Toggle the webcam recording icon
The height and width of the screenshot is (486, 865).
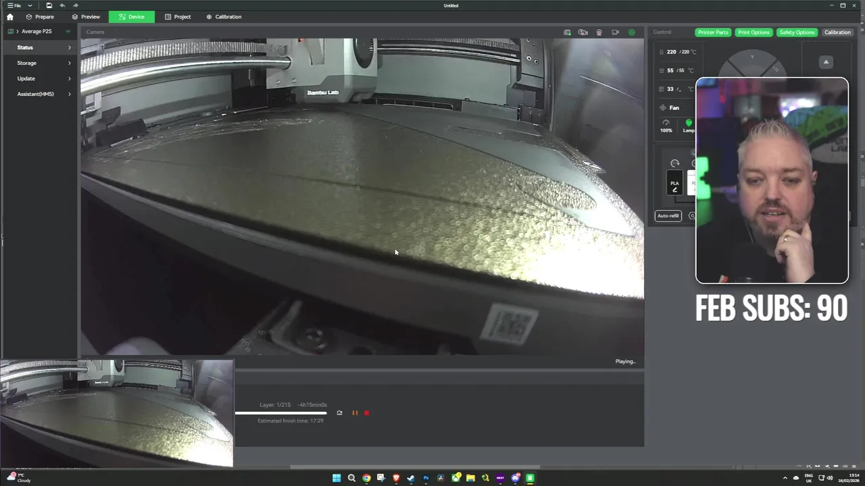click(x=599, y=32)
